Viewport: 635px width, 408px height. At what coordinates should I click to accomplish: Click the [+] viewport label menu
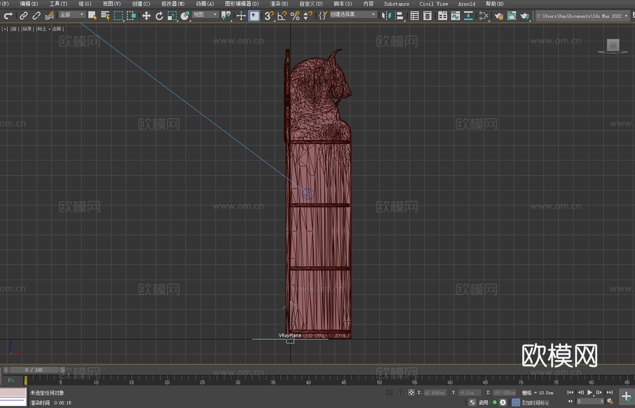5,29
